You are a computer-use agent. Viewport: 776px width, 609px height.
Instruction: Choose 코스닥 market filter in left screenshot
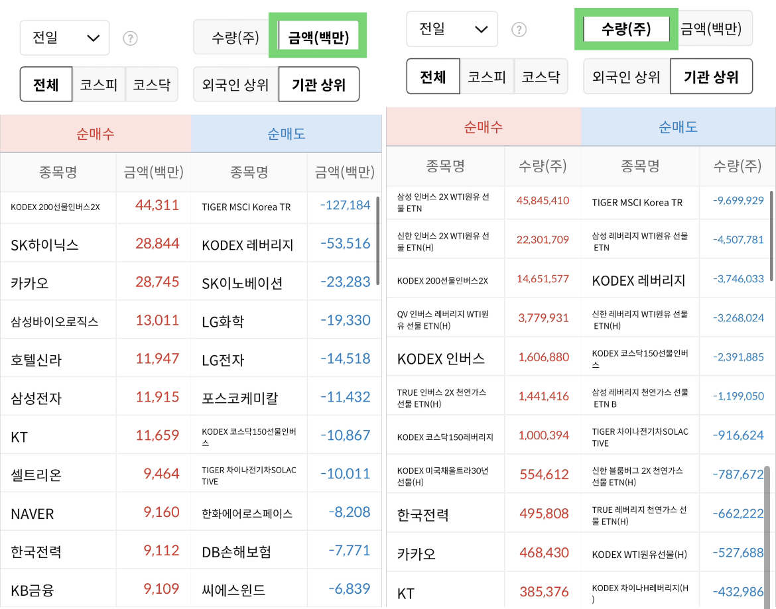click(151, 85)
